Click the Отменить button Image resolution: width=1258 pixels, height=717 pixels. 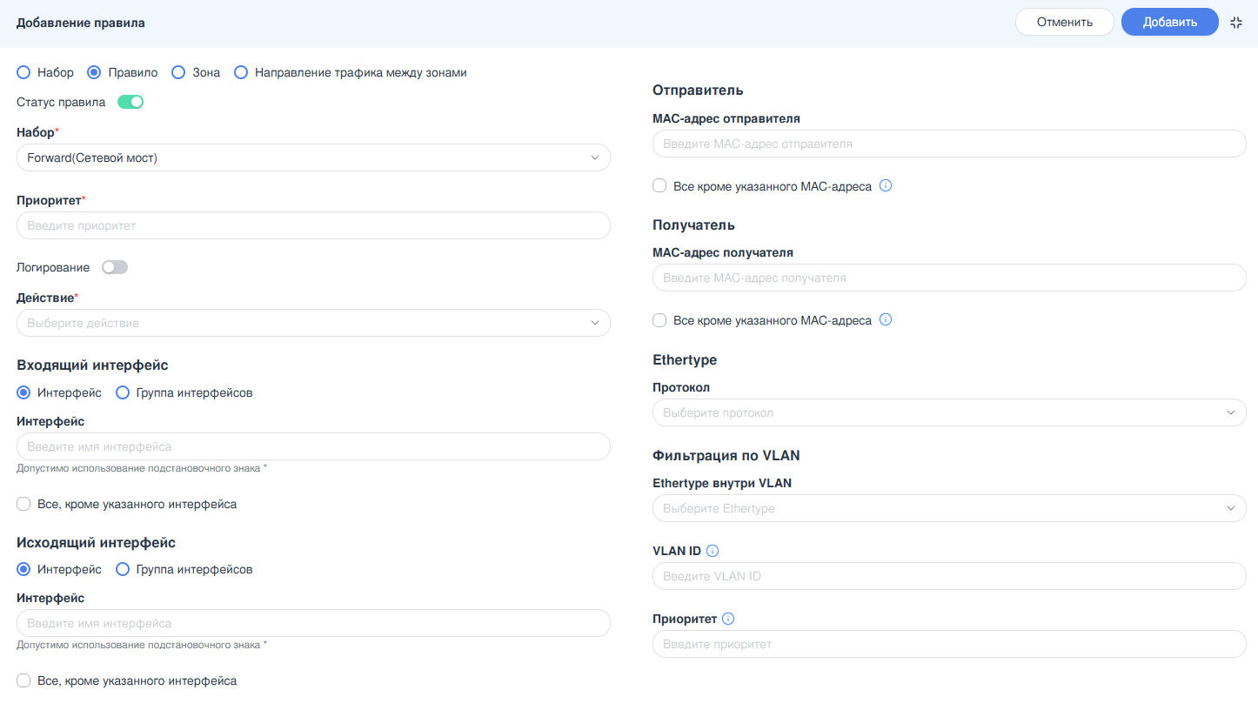point(1064,23)
